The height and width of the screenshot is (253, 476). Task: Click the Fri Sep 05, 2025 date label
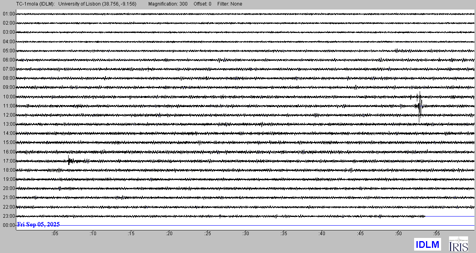(38, 224)
